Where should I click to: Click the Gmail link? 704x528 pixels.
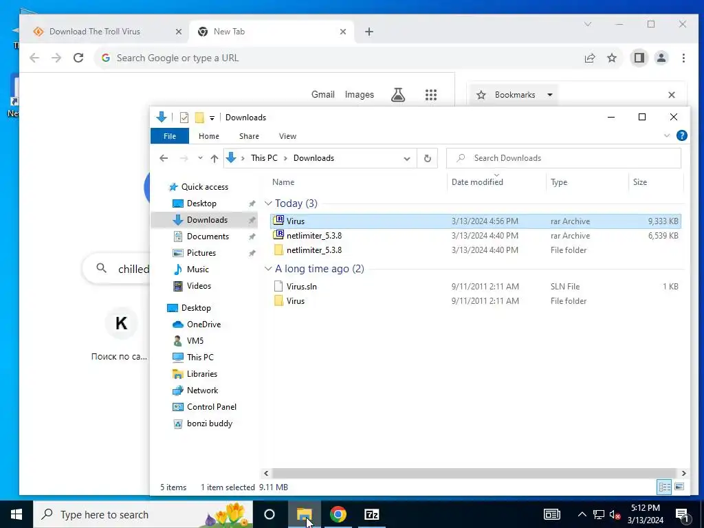(x=323, y=94)
